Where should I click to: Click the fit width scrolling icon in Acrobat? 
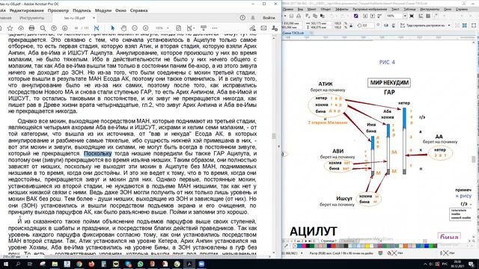179,28
